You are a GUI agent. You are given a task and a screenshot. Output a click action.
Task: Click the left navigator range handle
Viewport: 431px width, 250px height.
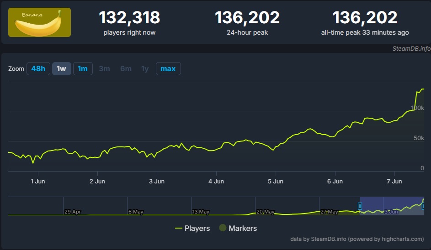(360, 206)
